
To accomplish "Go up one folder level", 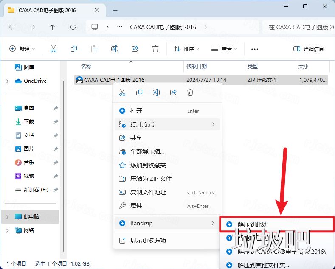I will point(52,27).
